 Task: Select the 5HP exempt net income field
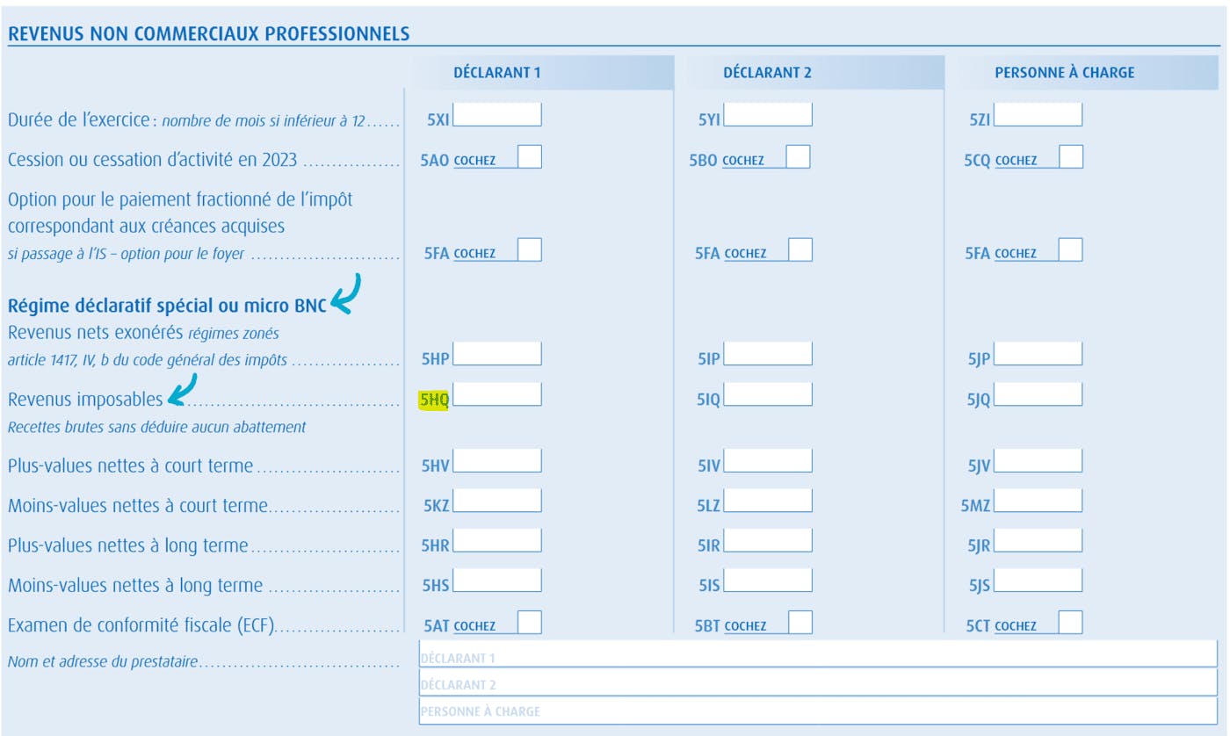tap(497, 354)
